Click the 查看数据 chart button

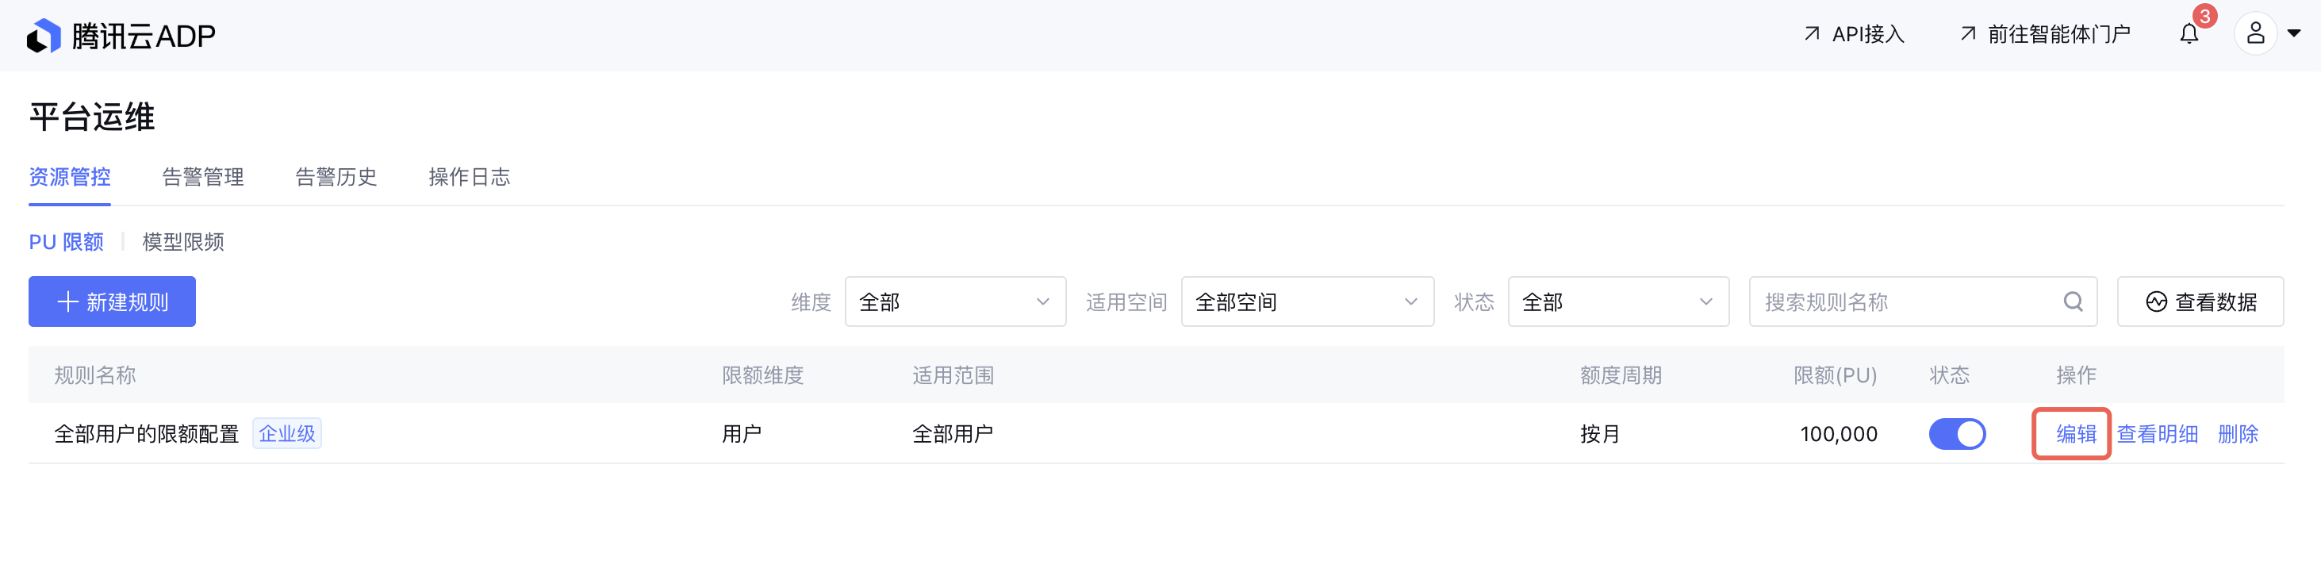(2200, 302)
